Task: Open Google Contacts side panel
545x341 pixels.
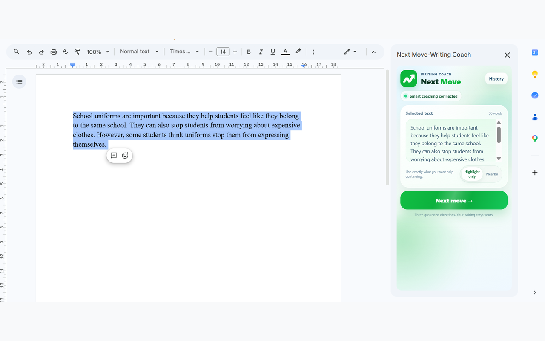Action: click(535, 117)
